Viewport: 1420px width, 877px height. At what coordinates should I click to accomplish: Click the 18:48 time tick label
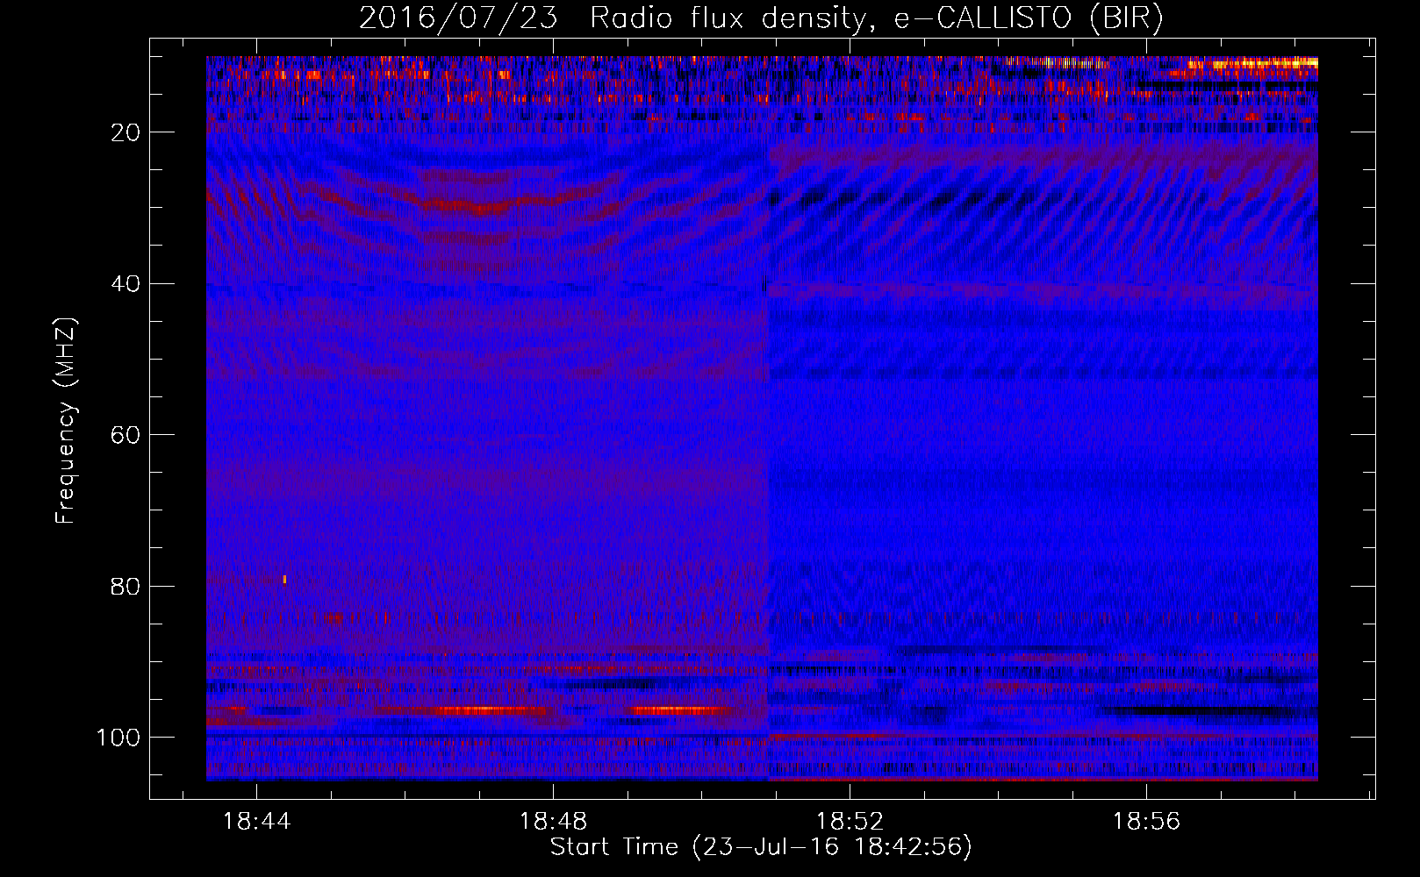[x=553, y=822]
